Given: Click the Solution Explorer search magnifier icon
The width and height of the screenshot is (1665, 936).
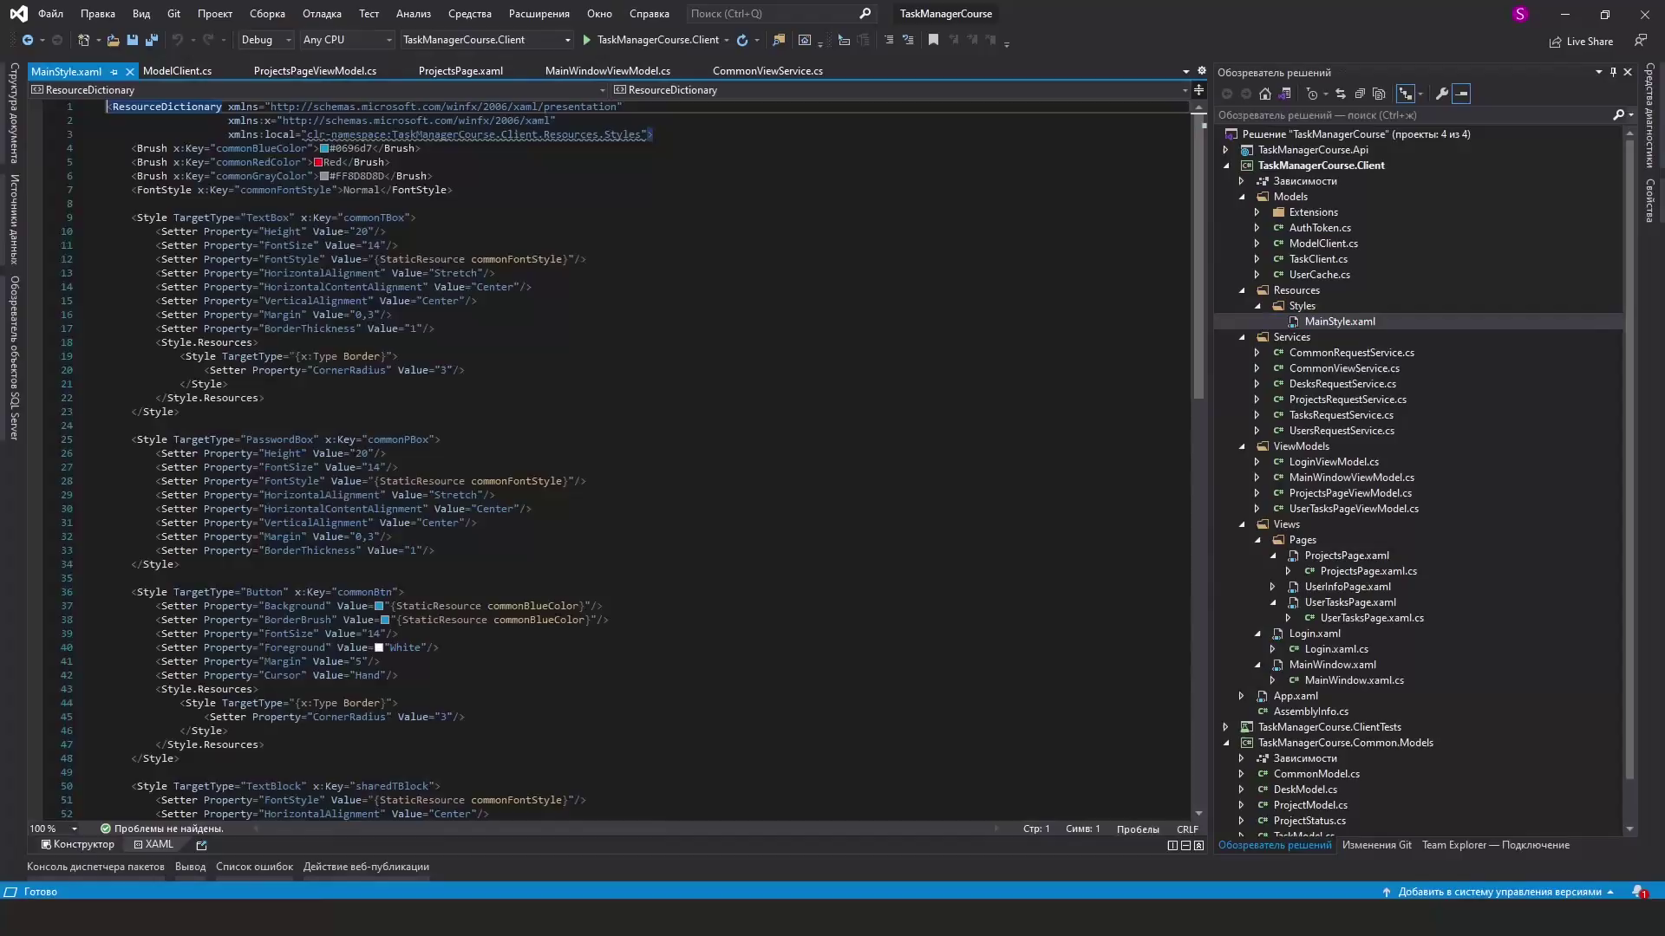Looking at the screenshot, I should [x=1618, y=114].
